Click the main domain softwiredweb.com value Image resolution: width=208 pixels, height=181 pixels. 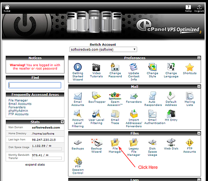coord(46,127)
